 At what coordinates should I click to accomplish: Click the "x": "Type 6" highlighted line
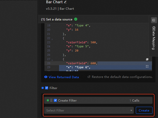coord(78,67)
